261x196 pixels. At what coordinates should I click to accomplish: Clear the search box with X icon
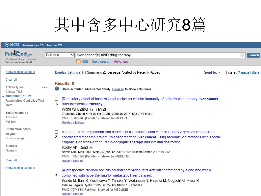(x=242, y=55)
